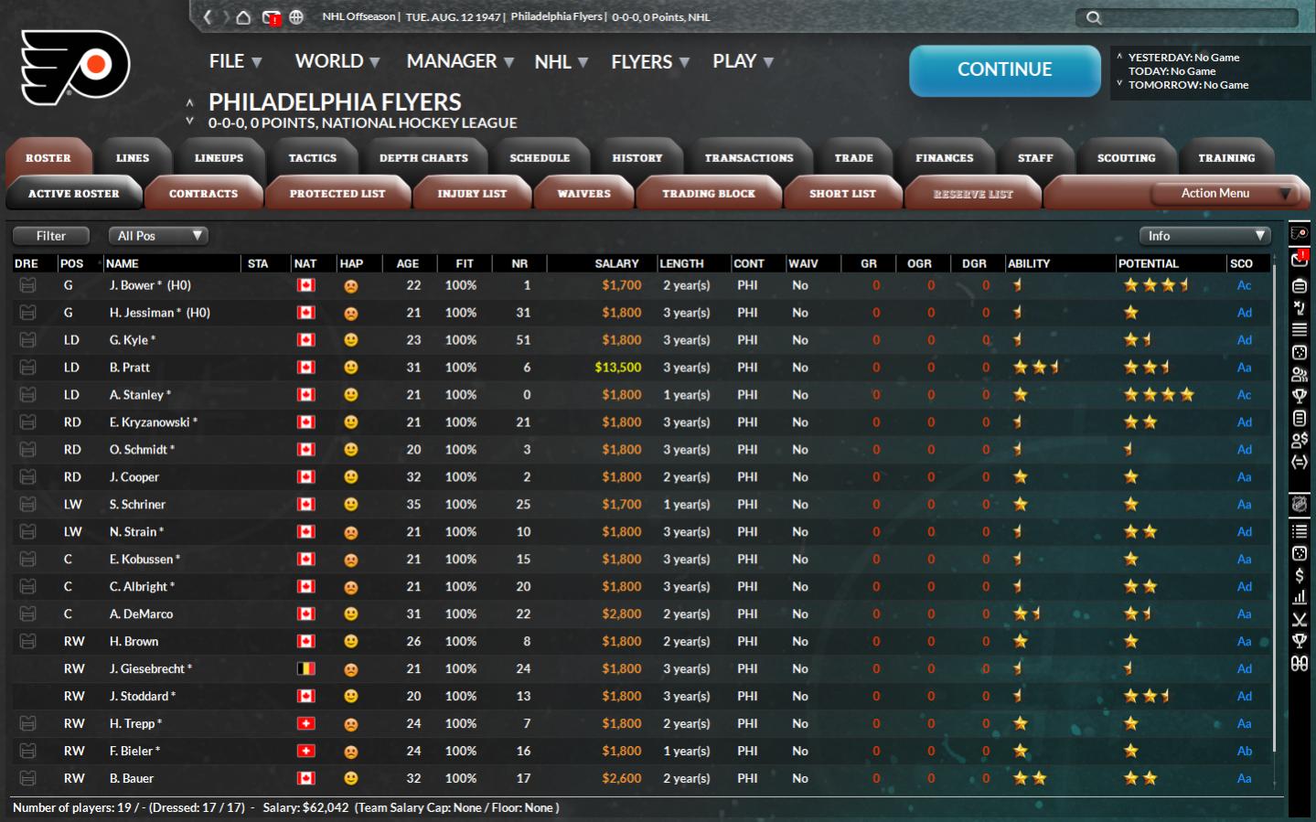
Task: Expand the All Pos position dropdown
Action: tap(158, 236)
